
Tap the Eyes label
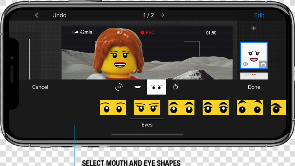coord(147,125)
